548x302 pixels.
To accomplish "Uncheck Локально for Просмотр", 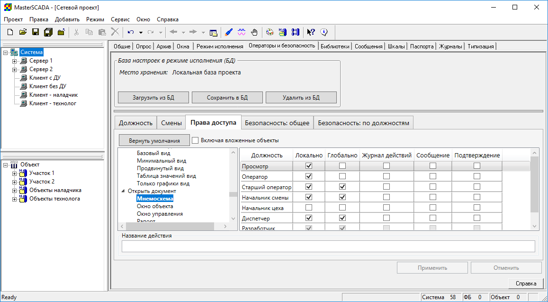I will click(309, 166).
